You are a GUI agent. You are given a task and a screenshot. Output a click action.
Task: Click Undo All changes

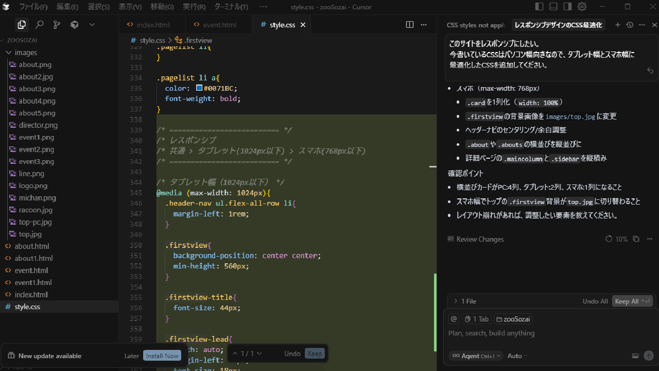point(595,301)
